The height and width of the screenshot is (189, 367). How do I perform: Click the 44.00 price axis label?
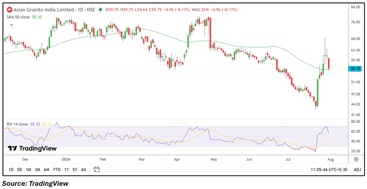[355, 104]
